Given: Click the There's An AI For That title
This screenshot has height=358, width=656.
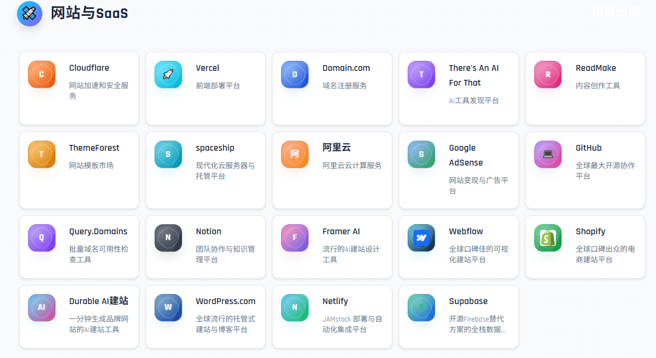Looking at the screenshot, I should pos(473,75).
